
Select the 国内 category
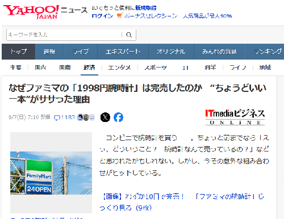point(40,68)
